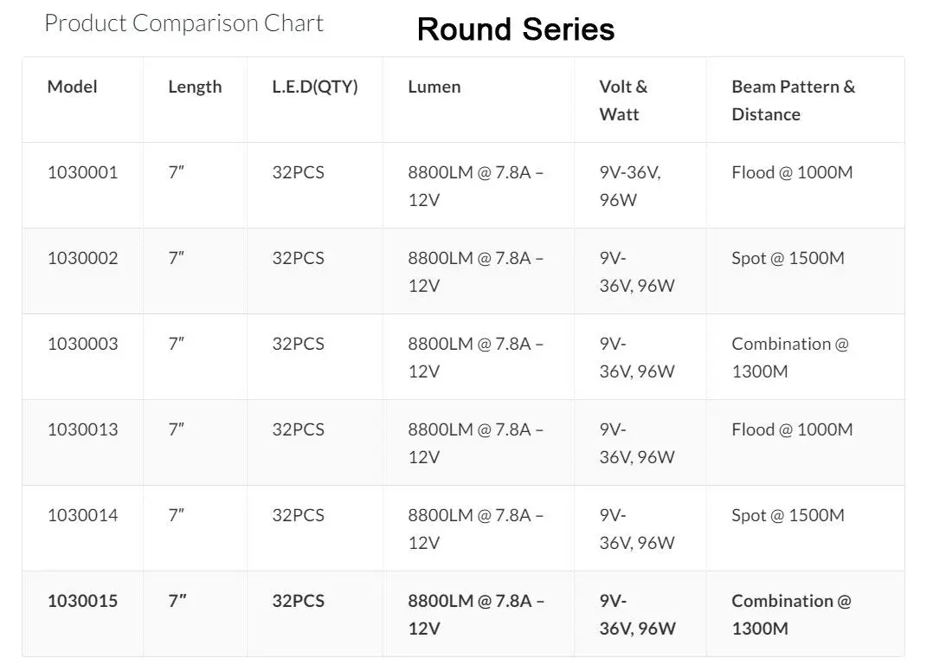Viewport: 933px width, 671px height.
Task: Click the Model column header
Action: (72, 87)
